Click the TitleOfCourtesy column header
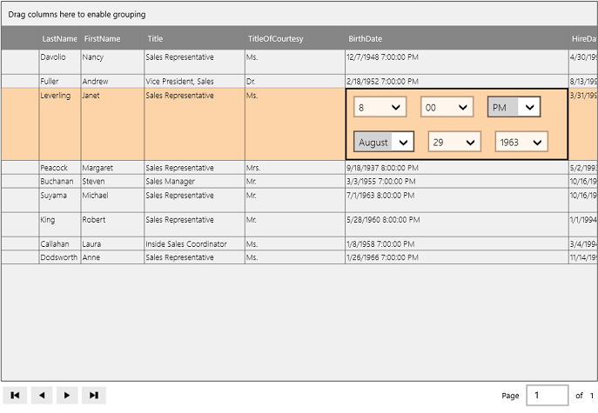The image size is (598, 413). pyautogui.click(x=275, y=39)
